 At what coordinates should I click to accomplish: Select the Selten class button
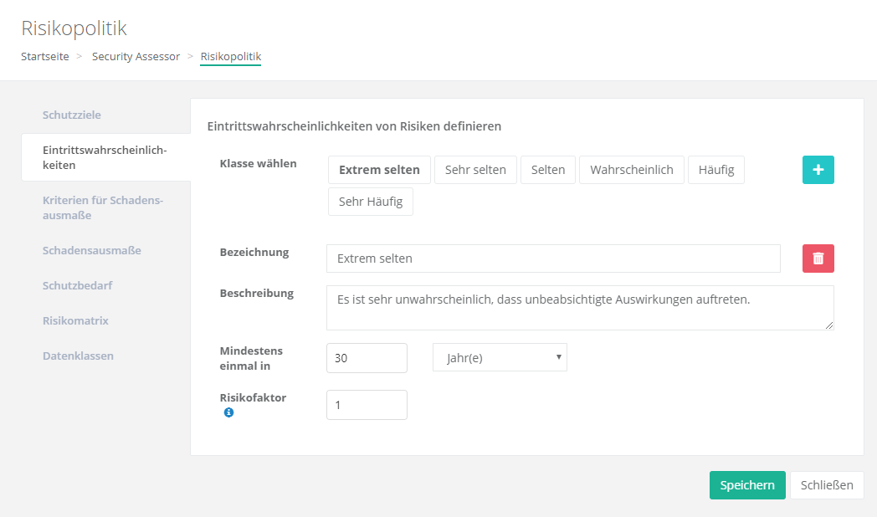[x=547, y=170]
